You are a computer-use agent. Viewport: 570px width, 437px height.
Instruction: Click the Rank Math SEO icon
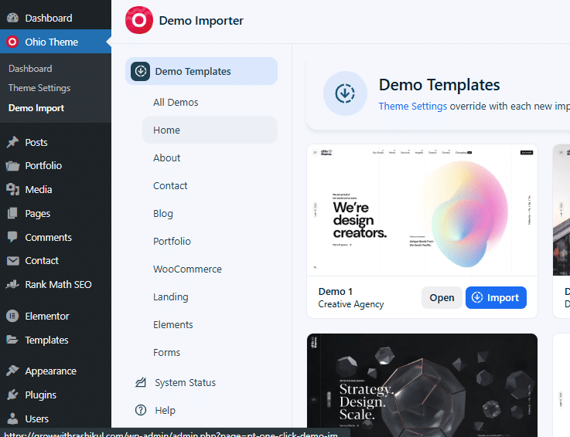pyautogui.click(x=12, y=285)
